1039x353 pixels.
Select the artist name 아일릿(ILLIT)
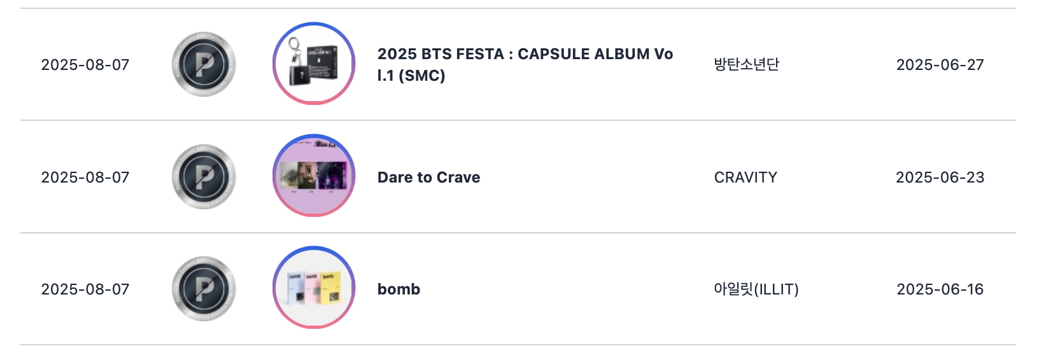point(756,289)
